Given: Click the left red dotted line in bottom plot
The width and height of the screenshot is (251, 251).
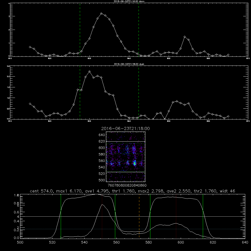Looking at the screenshot, I should click(x=102, y=216).
